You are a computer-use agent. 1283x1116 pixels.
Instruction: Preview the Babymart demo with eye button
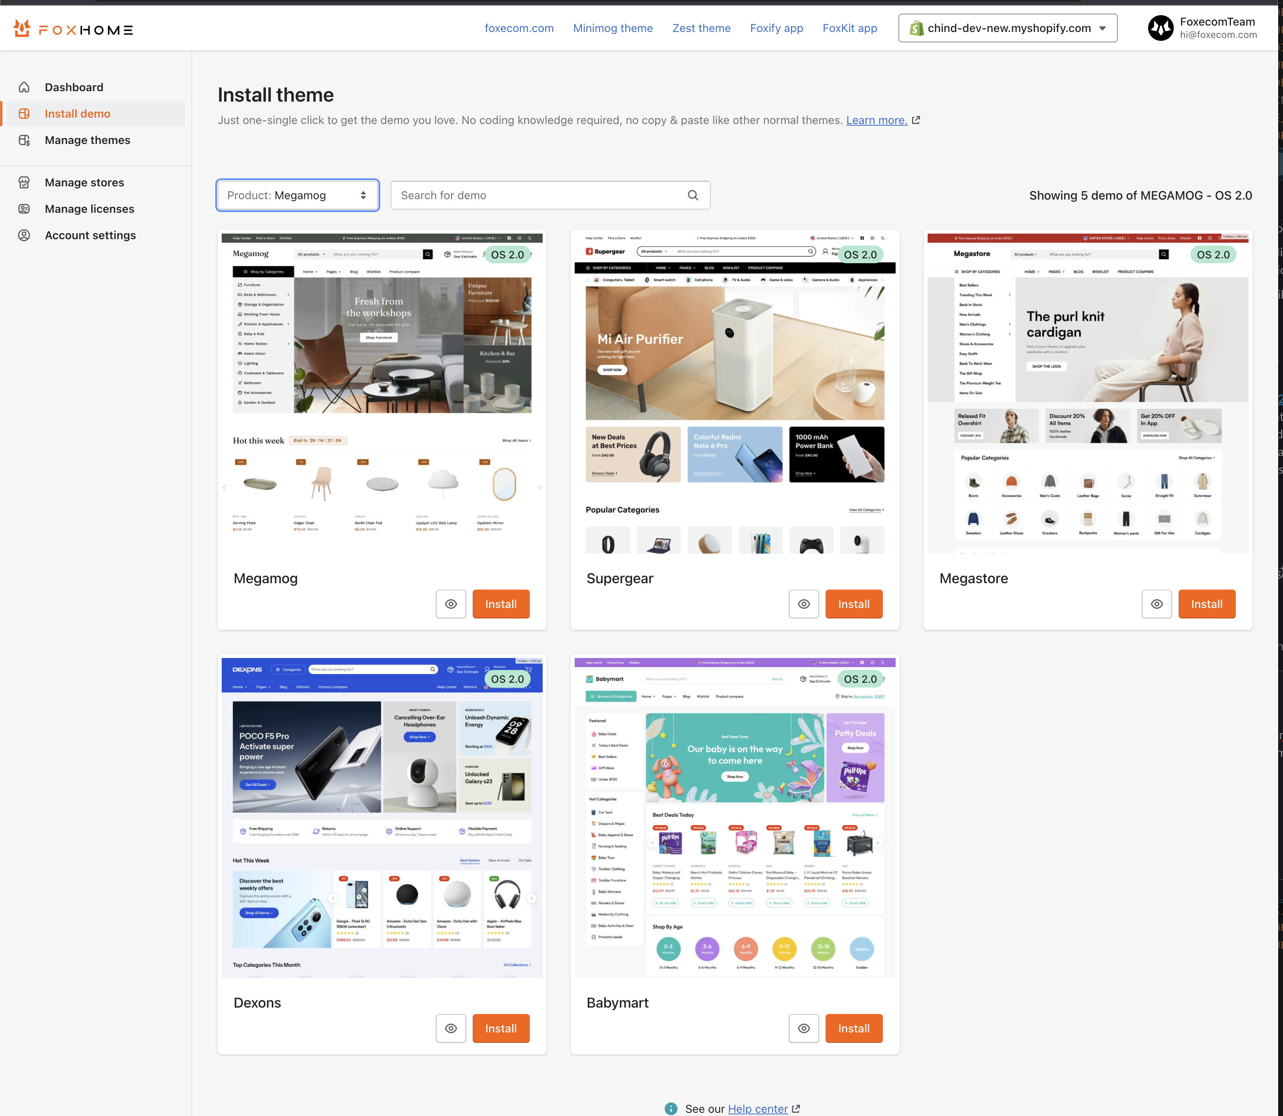point(804,1028)
